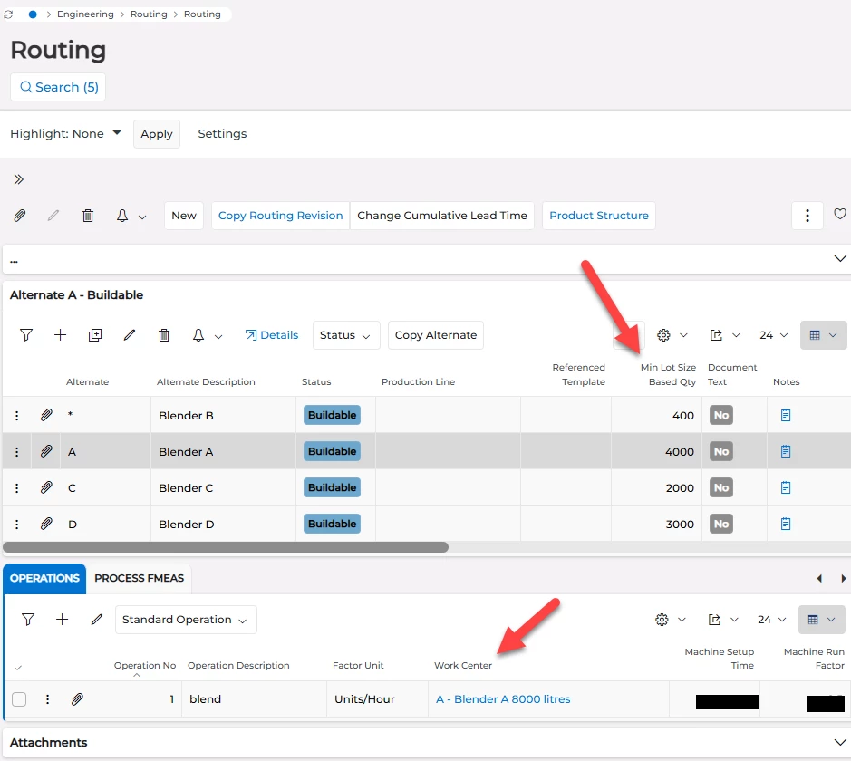851x761 pixels.
Task: Open the 24 page size dropdown in Operations section
Action: point(772,620)
